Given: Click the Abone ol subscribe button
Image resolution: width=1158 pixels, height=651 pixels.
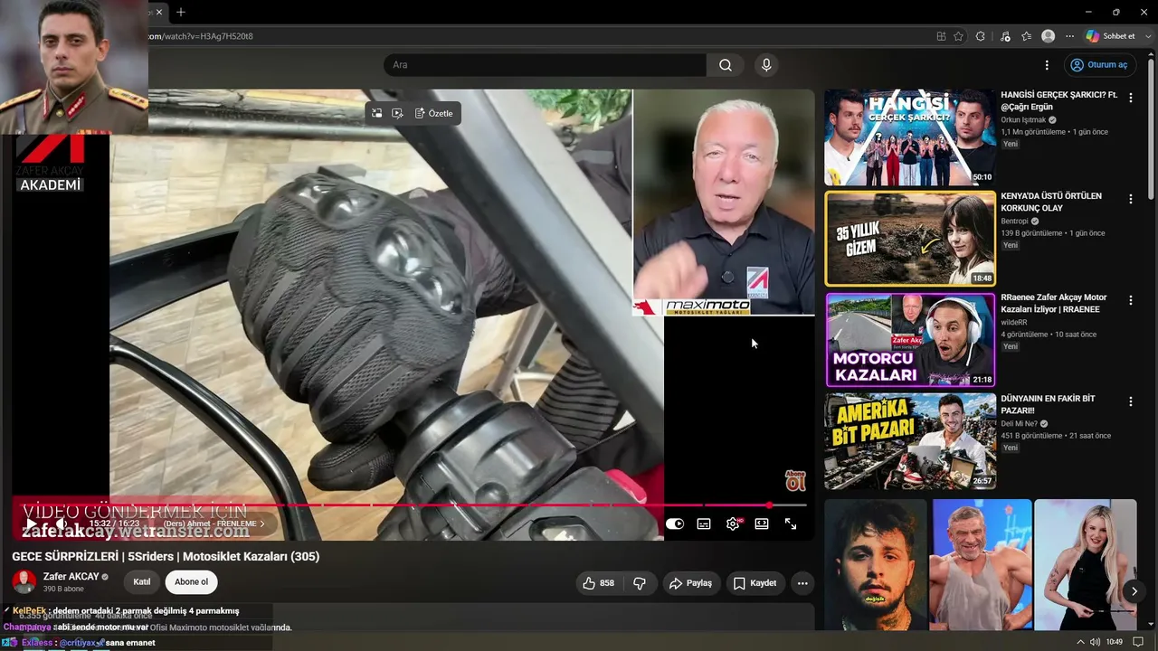Looking at the screenshot, I should tap(191, 582).
